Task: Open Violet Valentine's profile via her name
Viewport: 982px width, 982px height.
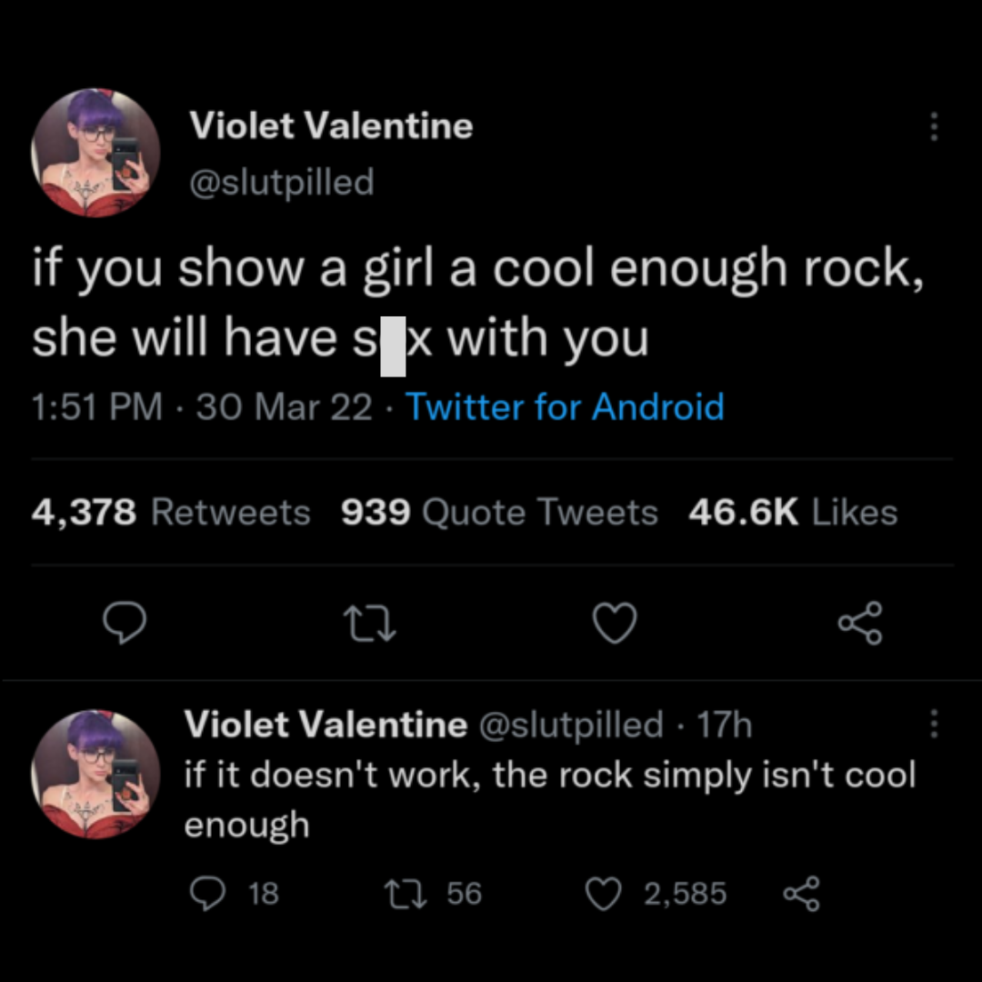Action: pos(330,126)
